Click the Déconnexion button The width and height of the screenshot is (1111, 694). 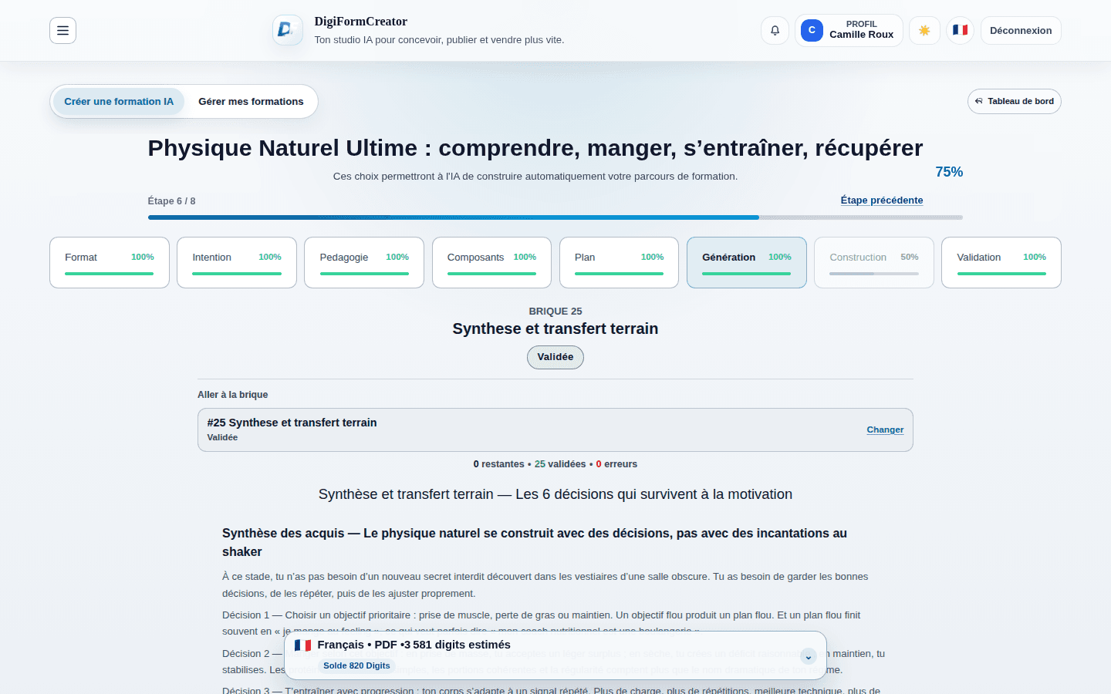(1021, 31)
